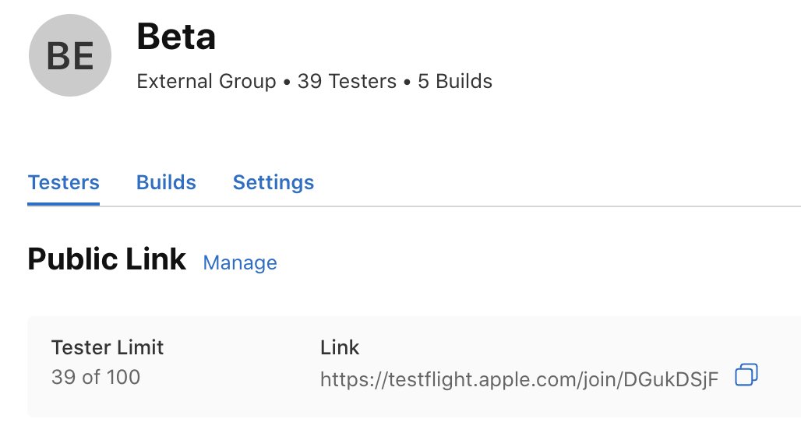The image size is (801, 433).
Task: Click blue underline beneath Testers tab
Action: point(63,204)
